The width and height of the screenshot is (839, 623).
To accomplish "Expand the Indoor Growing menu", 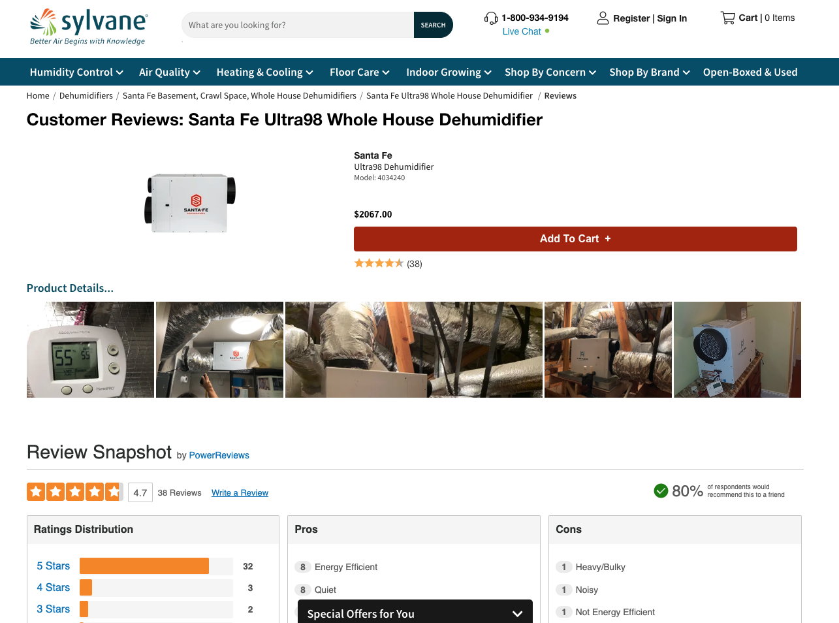I will 449,72.
